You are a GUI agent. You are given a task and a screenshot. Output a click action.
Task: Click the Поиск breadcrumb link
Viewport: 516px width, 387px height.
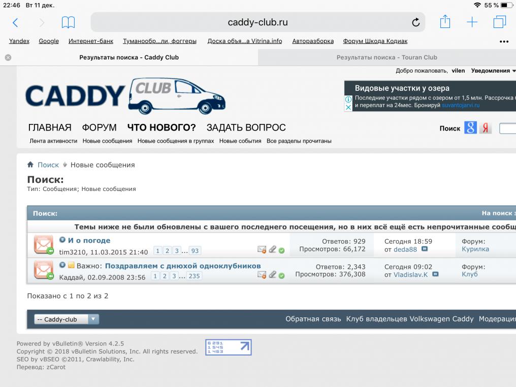click(x=48, y=165)
